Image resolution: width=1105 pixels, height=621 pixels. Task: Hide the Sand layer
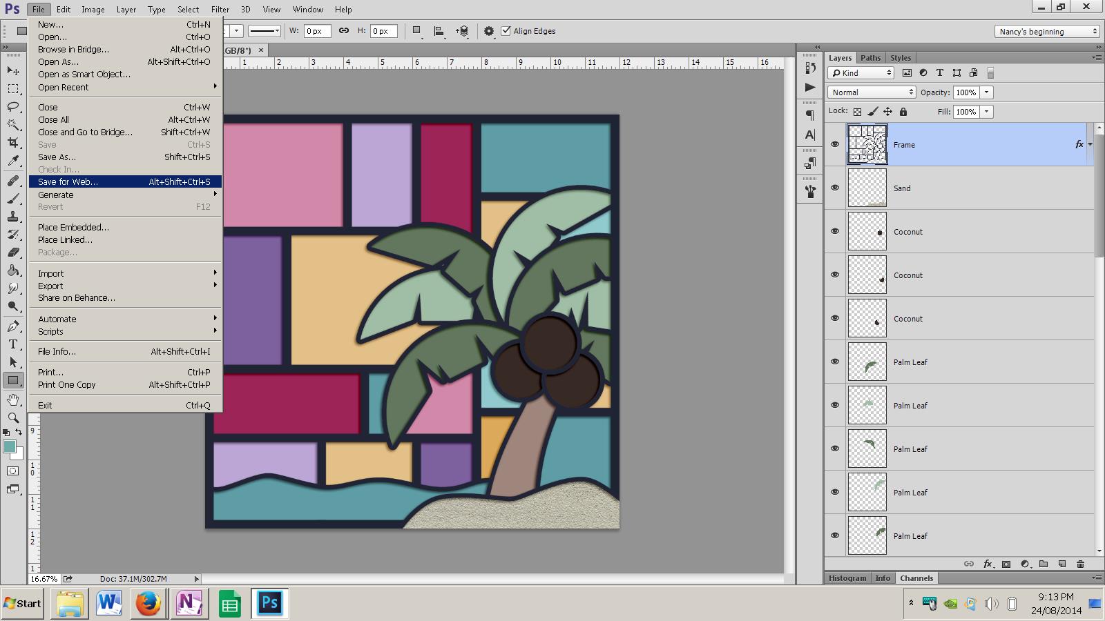[835, 188]
